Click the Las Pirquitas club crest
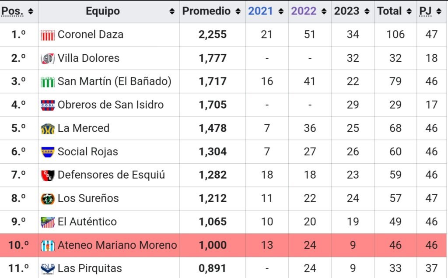Image resolution: width=448 pixels, height=278 pixels. click(47, 269)
